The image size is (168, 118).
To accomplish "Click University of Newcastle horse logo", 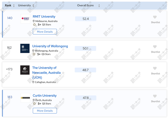I will pos(25,70).
